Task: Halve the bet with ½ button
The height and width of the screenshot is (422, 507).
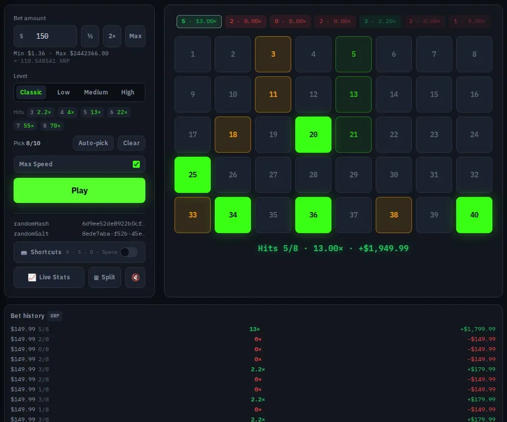Action: pos(90,36)
